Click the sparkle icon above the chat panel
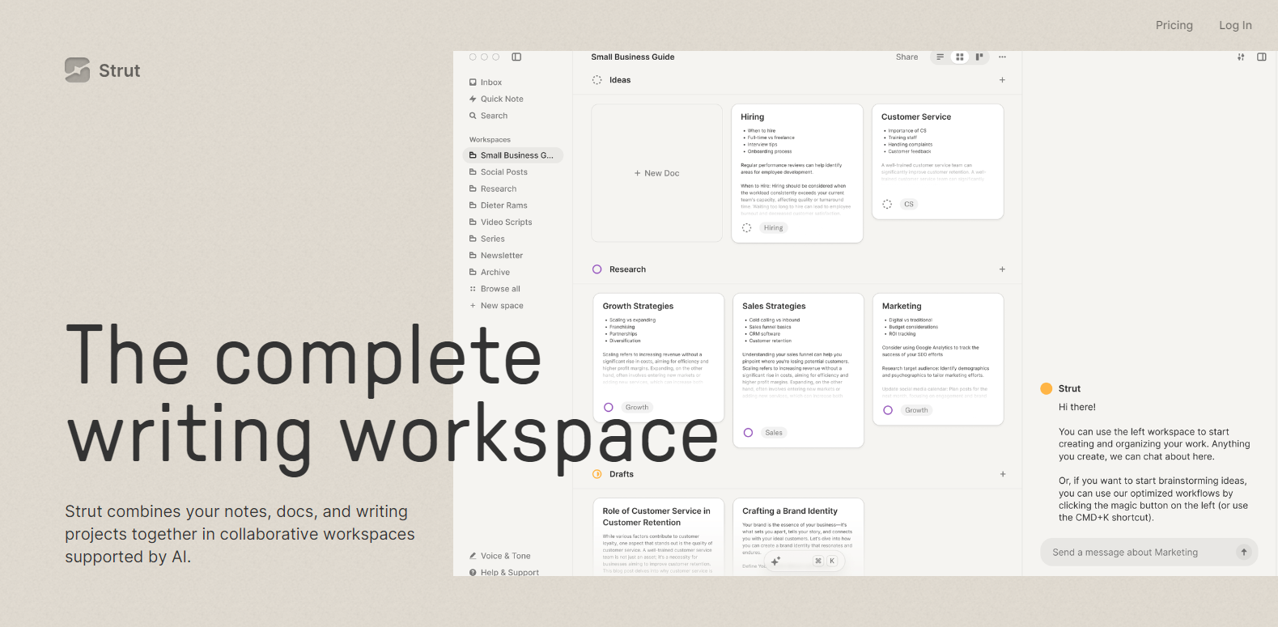Viewport: 1278px width, 627px height. click(x=1241, y=57)
